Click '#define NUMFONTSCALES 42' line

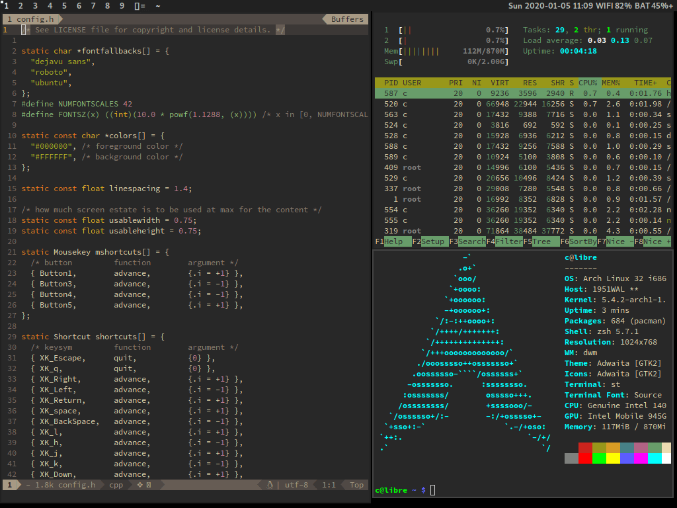coord(77,104)
